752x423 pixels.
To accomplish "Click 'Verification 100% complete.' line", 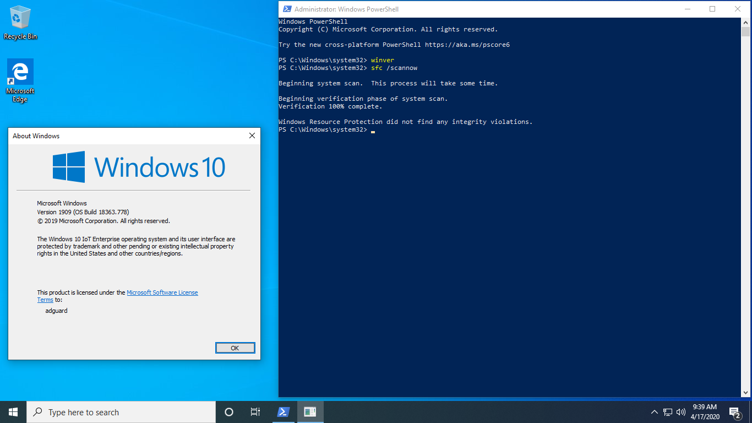I will pyautogui.click(x=330, y=106).
